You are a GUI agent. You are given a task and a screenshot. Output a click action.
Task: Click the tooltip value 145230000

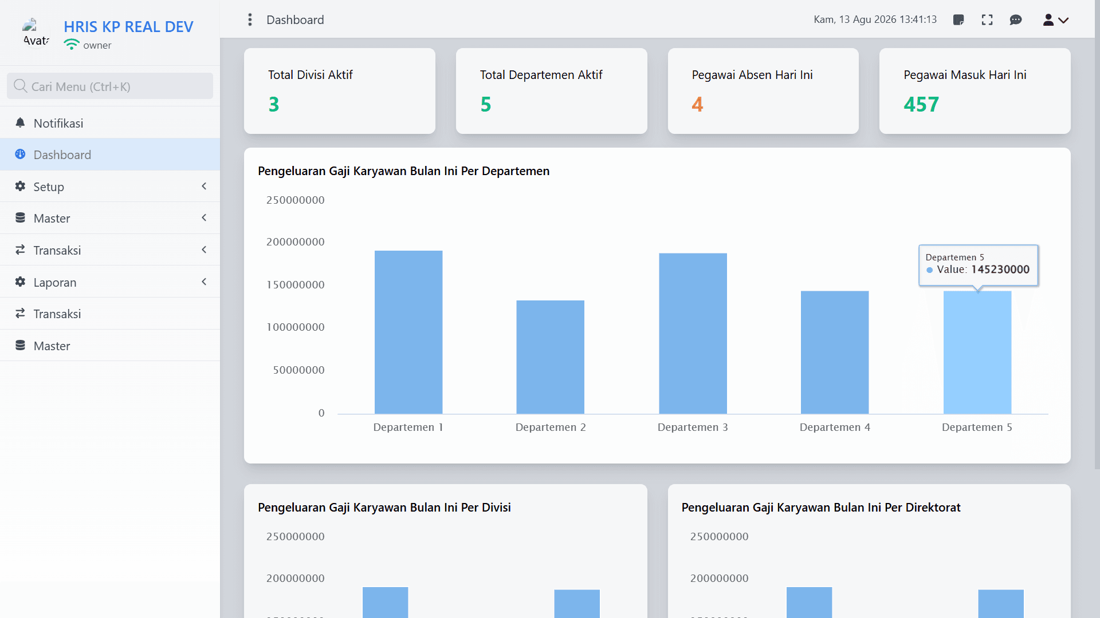tap(1000, 270)
